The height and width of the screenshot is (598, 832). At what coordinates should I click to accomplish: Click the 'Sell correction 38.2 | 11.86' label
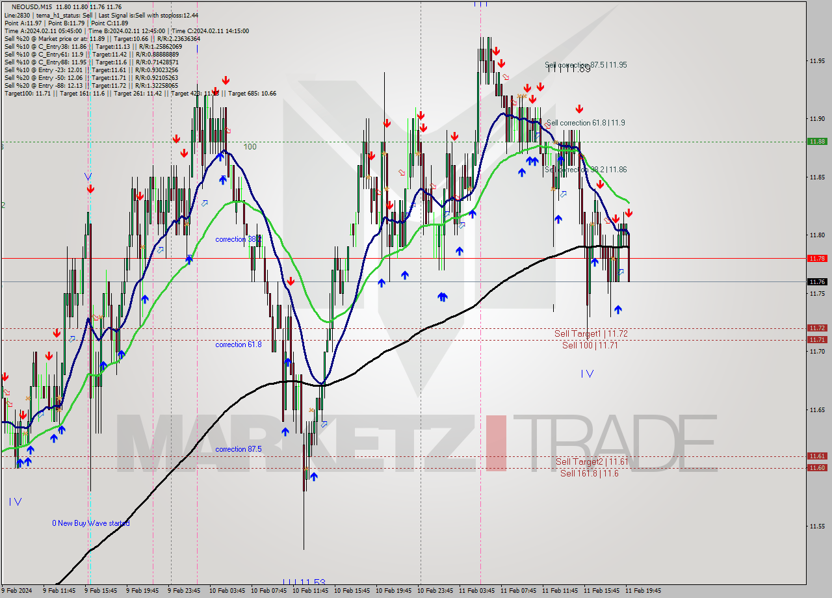[x=586, y=170]
